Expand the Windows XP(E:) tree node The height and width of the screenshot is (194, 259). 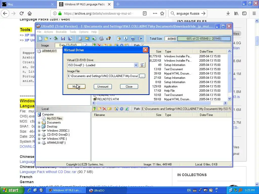(39, 139)
